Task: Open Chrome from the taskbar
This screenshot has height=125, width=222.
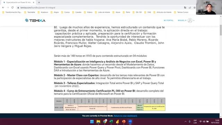Action: [105, 122]
